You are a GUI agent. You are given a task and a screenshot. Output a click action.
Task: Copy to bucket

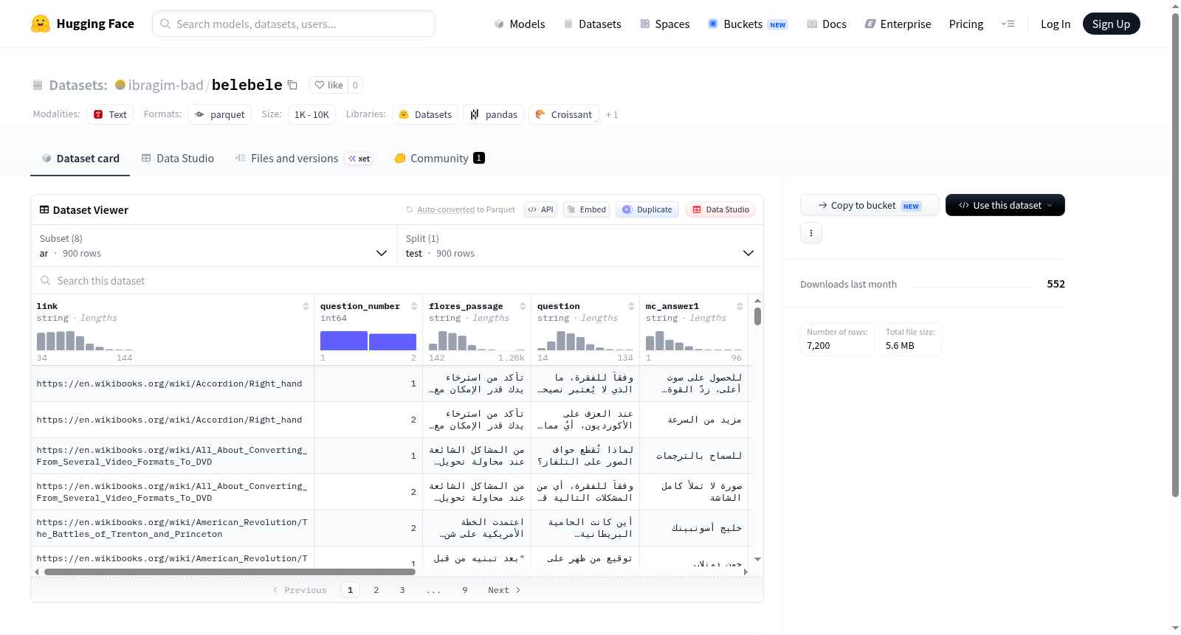point(870,205)
